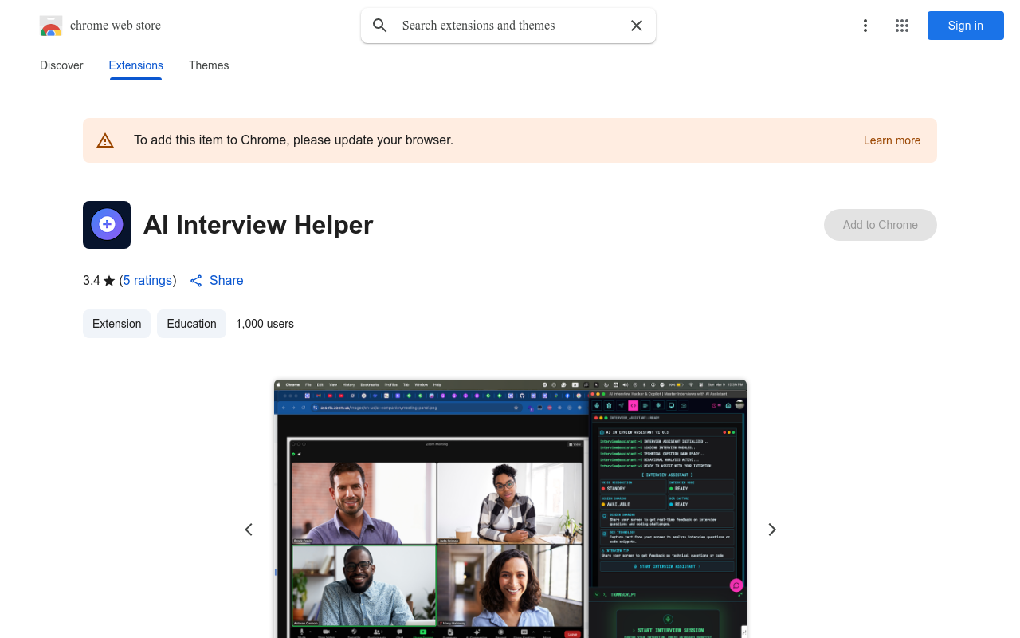Image resolution: width=1020 pixels, height=638 pixels.
Task: Click the 1,000 users text
Action: [265, 324]
